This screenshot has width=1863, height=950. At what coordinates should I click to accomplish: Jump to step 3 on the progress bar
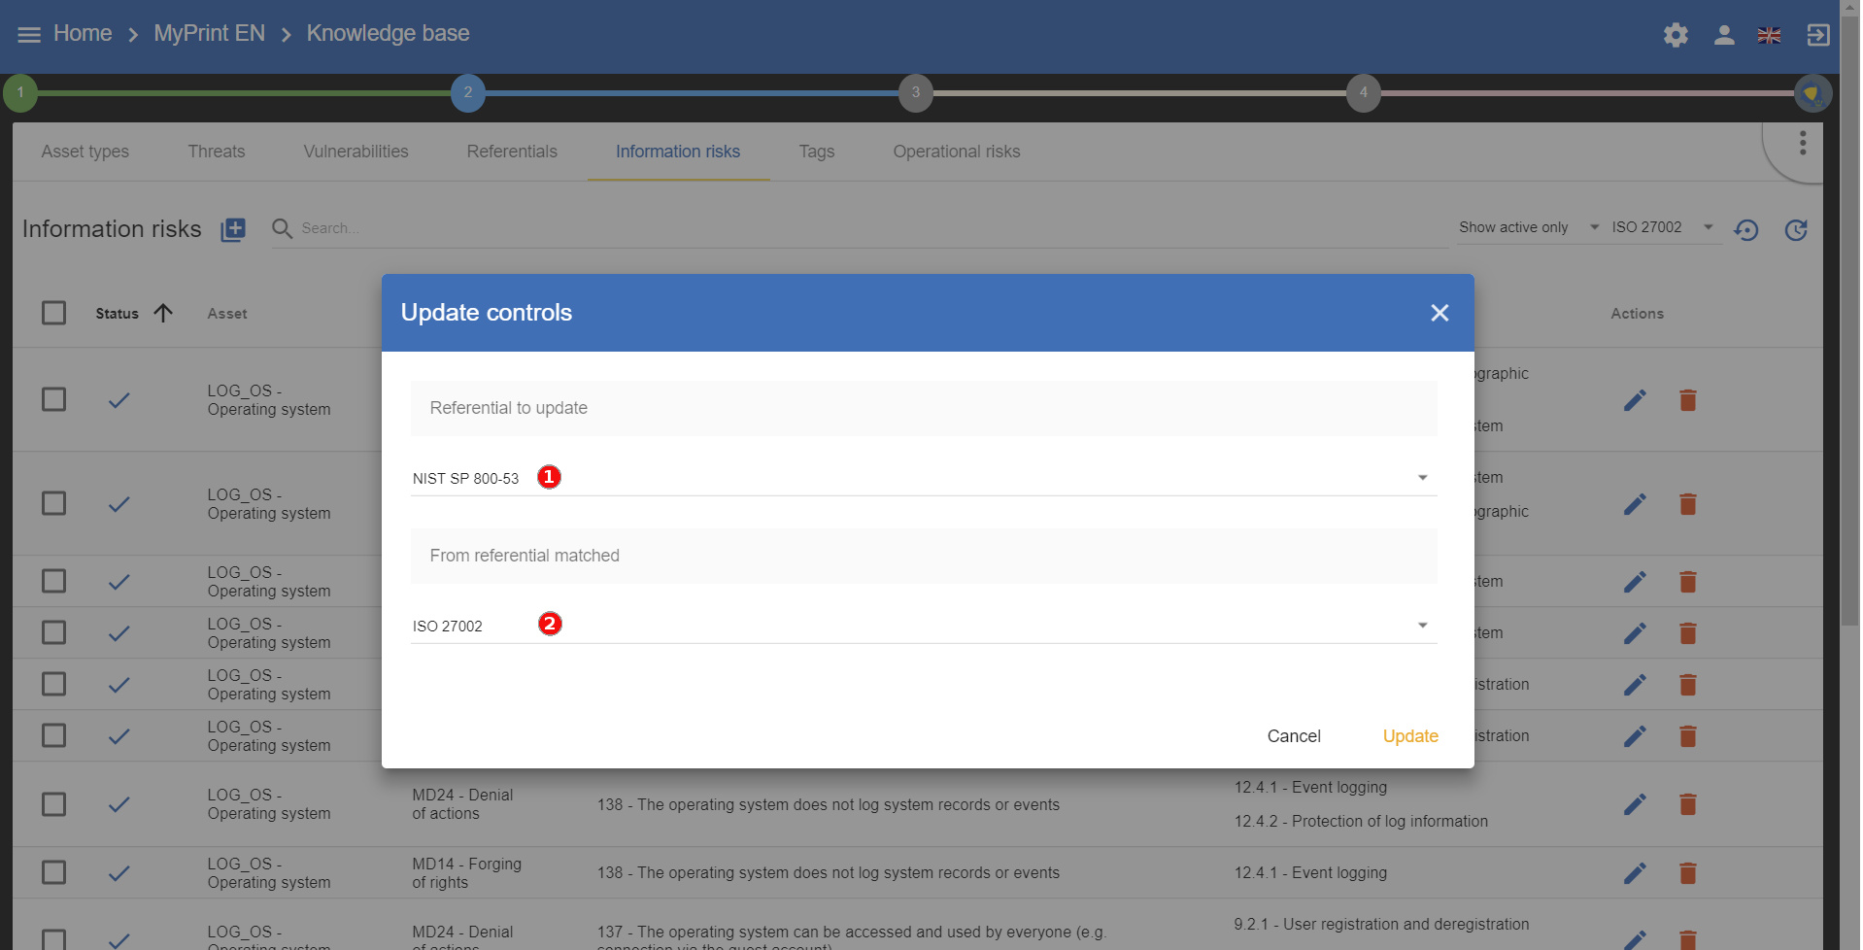915,93
